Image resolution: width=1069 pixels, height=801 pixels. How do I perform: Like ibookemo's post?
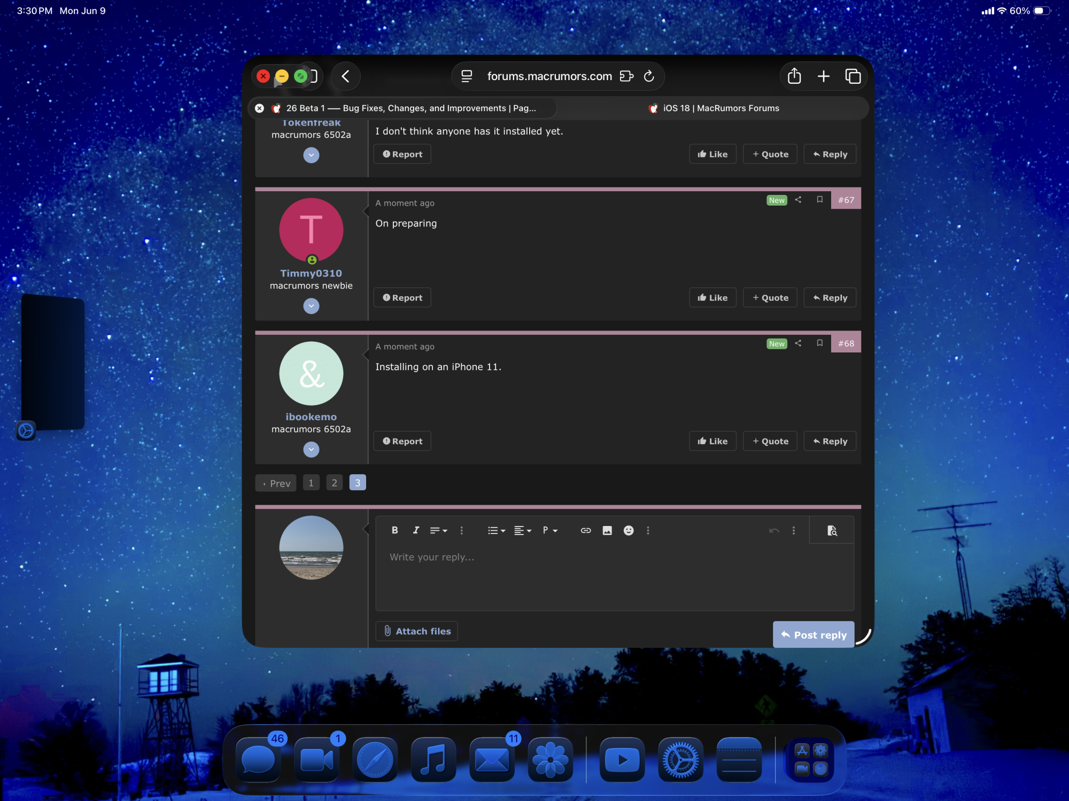coord(712,441)
